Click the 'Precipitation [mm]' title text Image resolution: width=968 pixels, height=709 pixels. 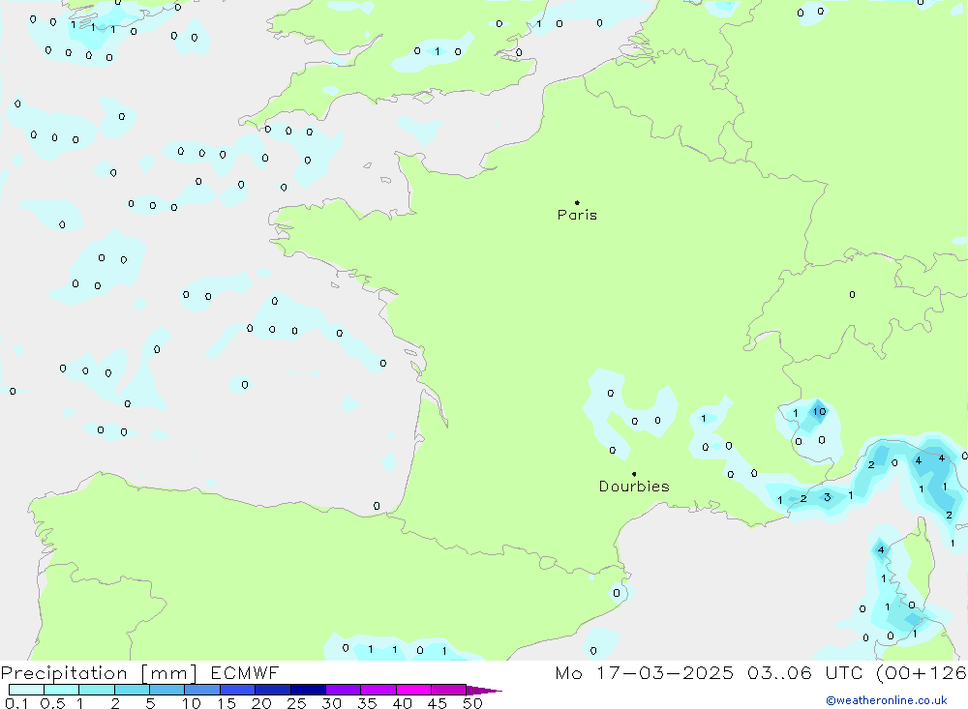pos(99,673)
